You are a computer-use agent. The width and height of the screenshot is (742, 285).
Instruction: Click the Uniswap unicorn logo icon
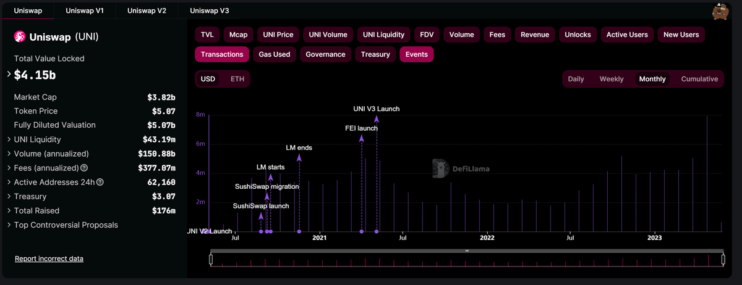[x=19, y=38]
